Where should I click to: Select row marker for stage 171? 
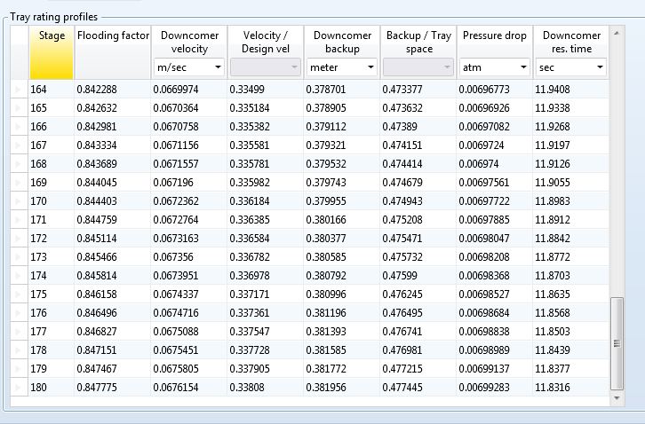click(19, 219)
